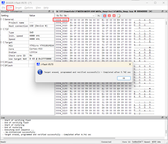Expand the DFlash settings group
This screenshot has height=144, width=168.
pos(2,65)
